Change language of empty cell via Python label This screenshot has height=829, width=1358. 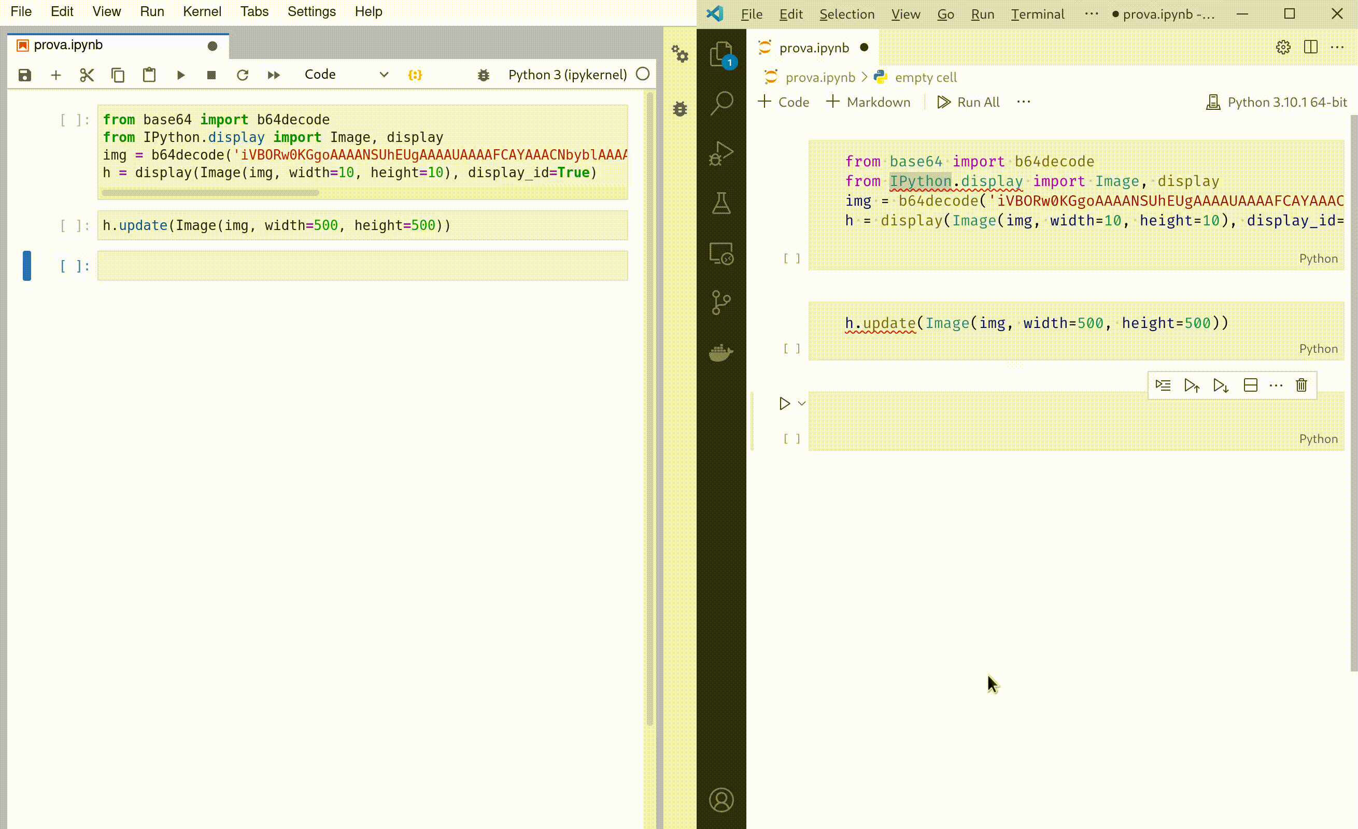tap(1318, 438)
